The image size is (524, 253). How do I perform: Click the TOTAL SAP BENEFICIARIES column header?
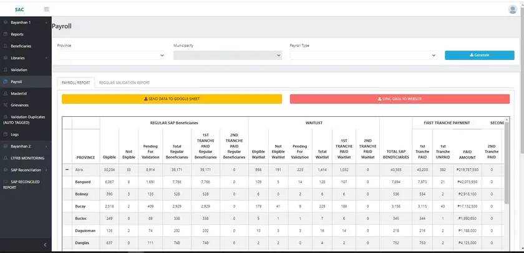point(396,154)
